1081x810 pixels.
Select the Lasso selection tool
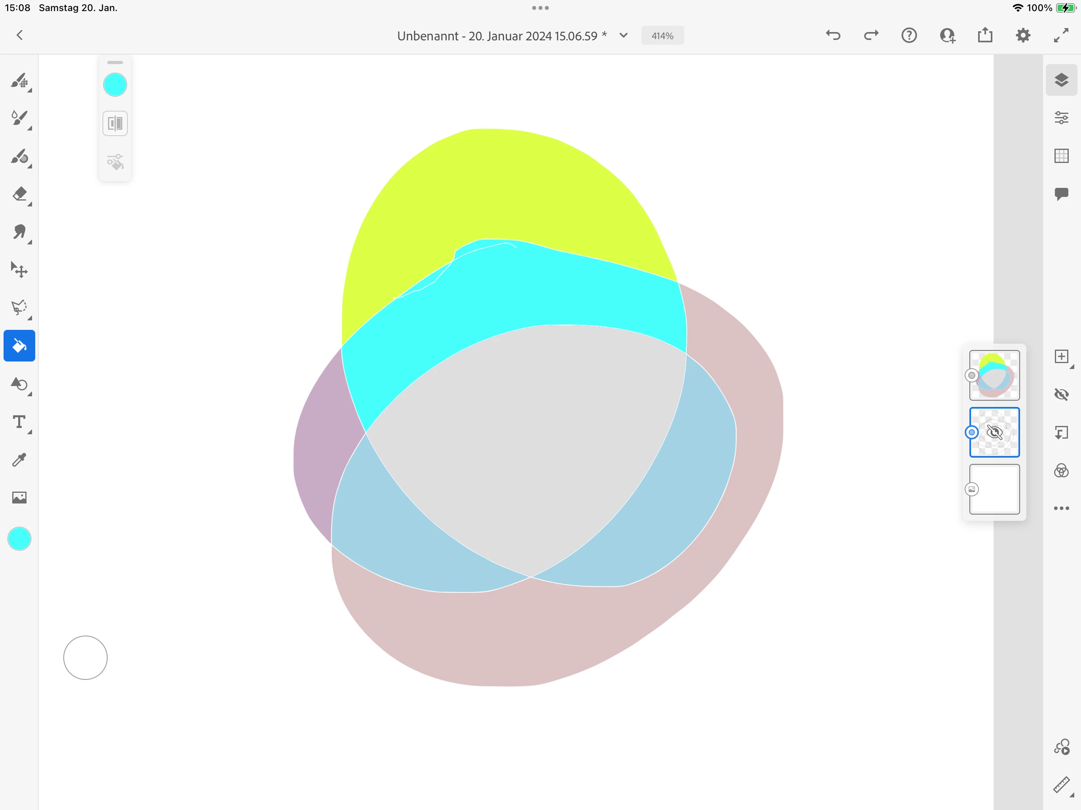[x=19, y=307]
